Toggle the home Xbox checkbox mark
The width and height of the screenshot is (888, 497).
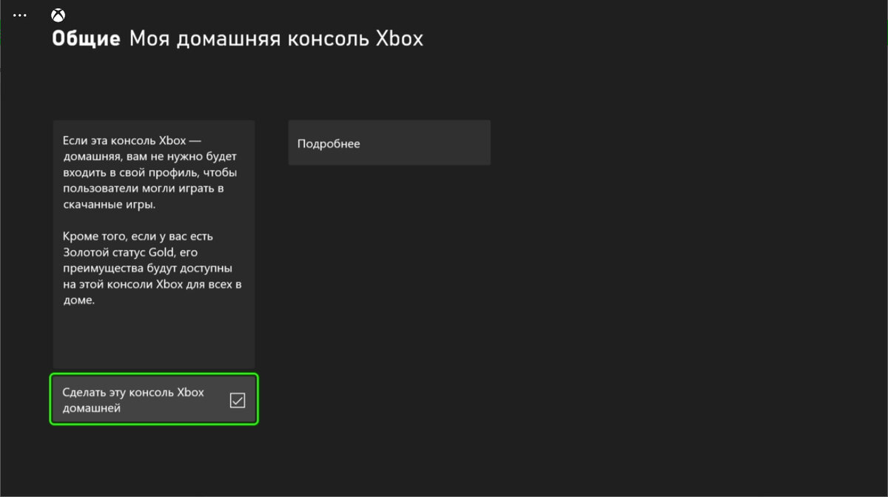[x=238, y=400]
